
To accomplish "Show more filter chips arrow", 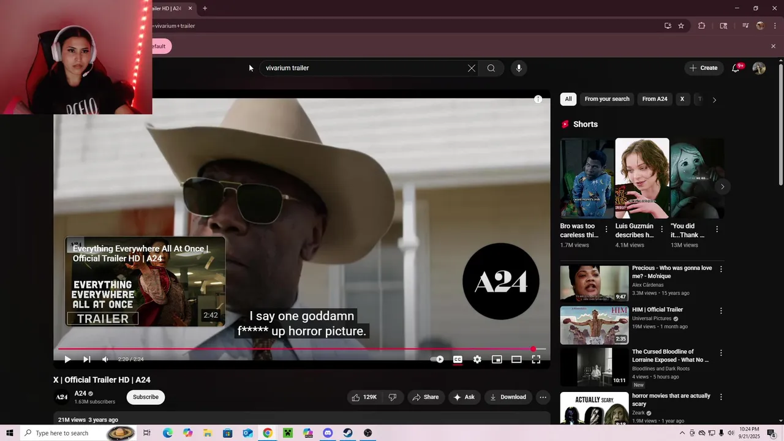I will [x=714, y=99].
